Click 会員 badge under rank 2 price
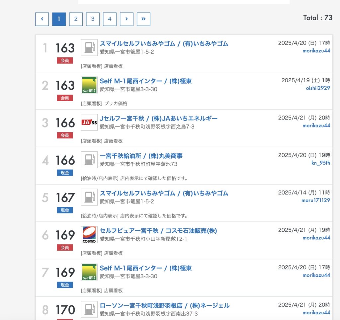This screenshot has width=340, height=320. pos(65,98)
